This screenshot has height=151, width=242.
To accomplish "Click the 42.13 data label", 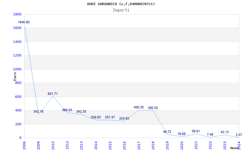I will point(224,132).
